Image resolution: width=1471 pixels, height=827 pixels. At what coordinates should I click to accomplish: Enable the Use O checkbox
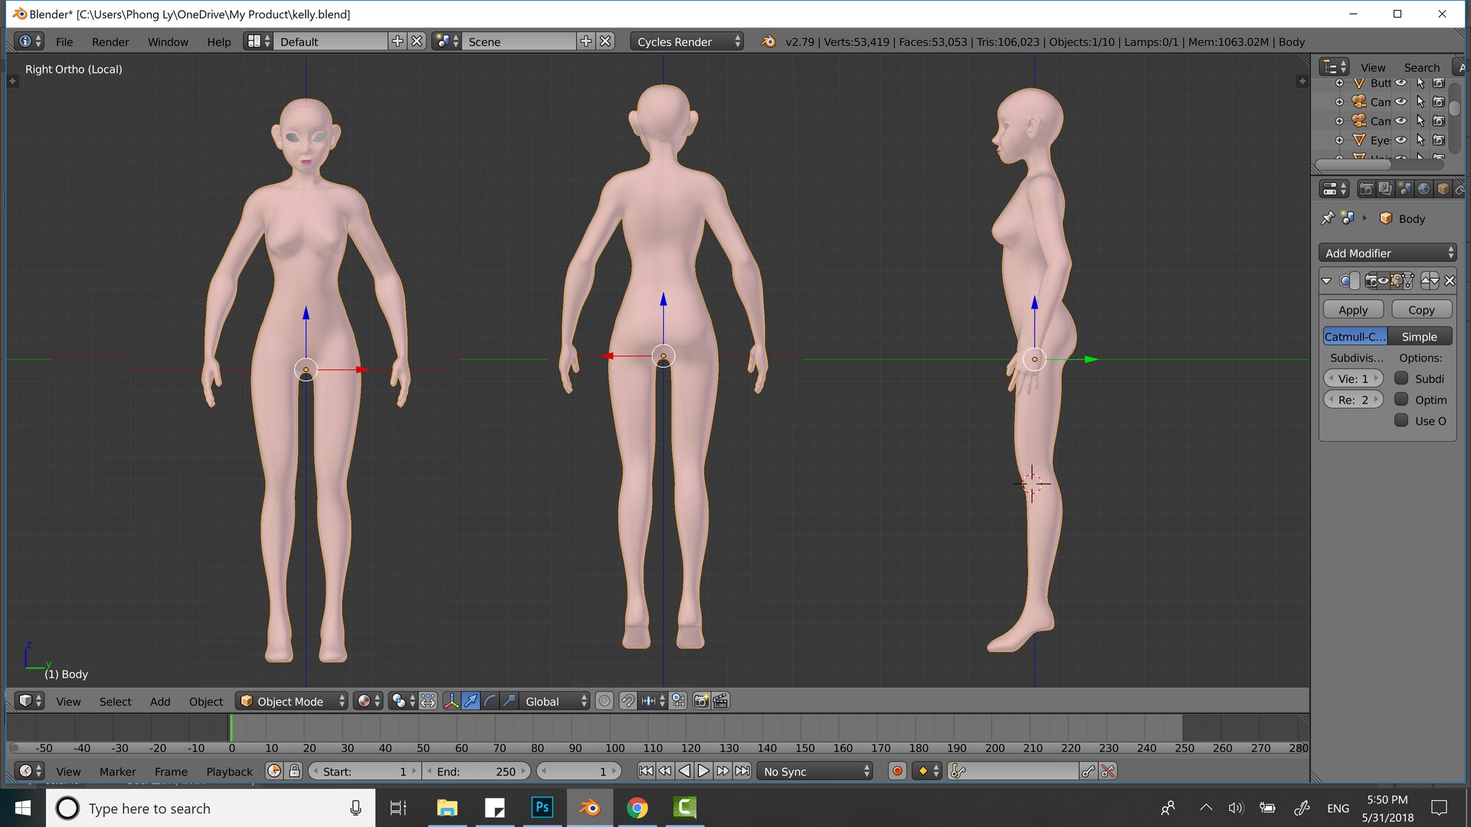click(x=1401, y=420)
